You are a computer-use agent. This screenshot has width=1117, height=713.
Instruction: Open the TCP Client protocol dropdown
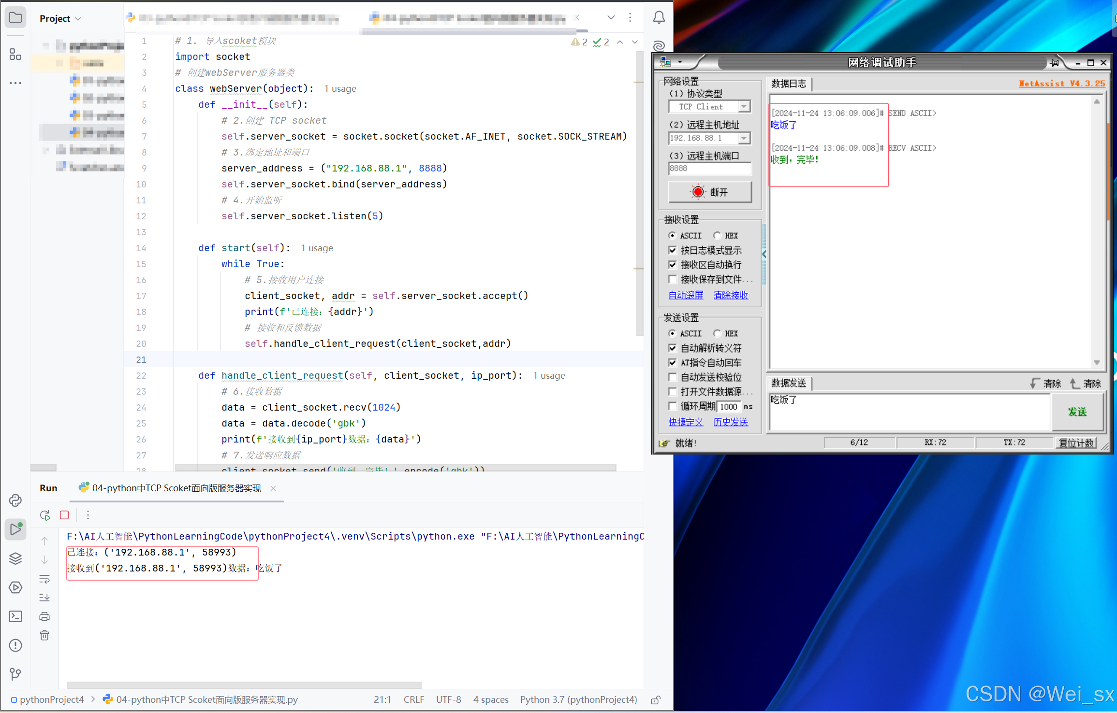click(744, 106)
